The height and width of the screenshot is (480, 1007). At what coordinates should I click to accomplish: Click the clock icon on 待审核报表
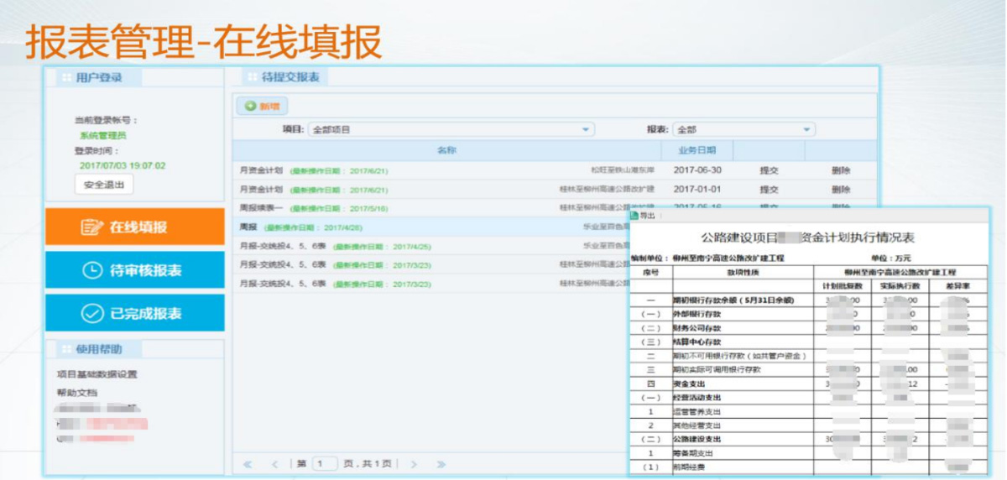(x=92, y=270)
